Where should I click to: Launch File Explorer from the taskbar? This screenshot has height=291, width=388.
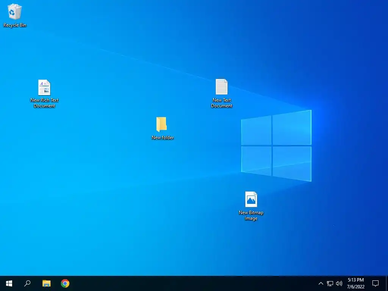(46, 283)
